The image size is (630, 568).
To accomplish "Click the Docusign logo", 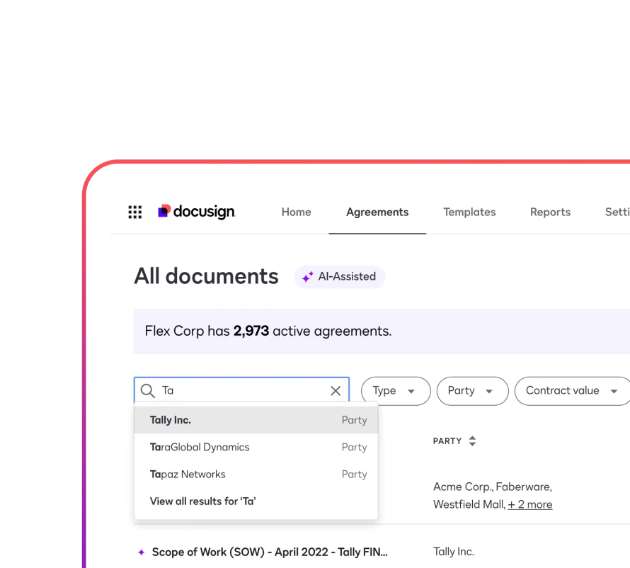I will pos(197,212).
